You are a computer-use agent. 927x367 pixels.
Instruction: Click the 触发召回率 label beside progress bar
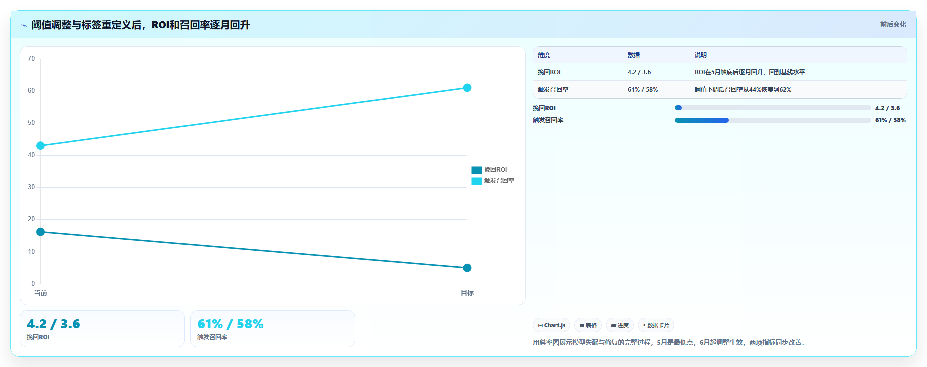tap(548, 120)
